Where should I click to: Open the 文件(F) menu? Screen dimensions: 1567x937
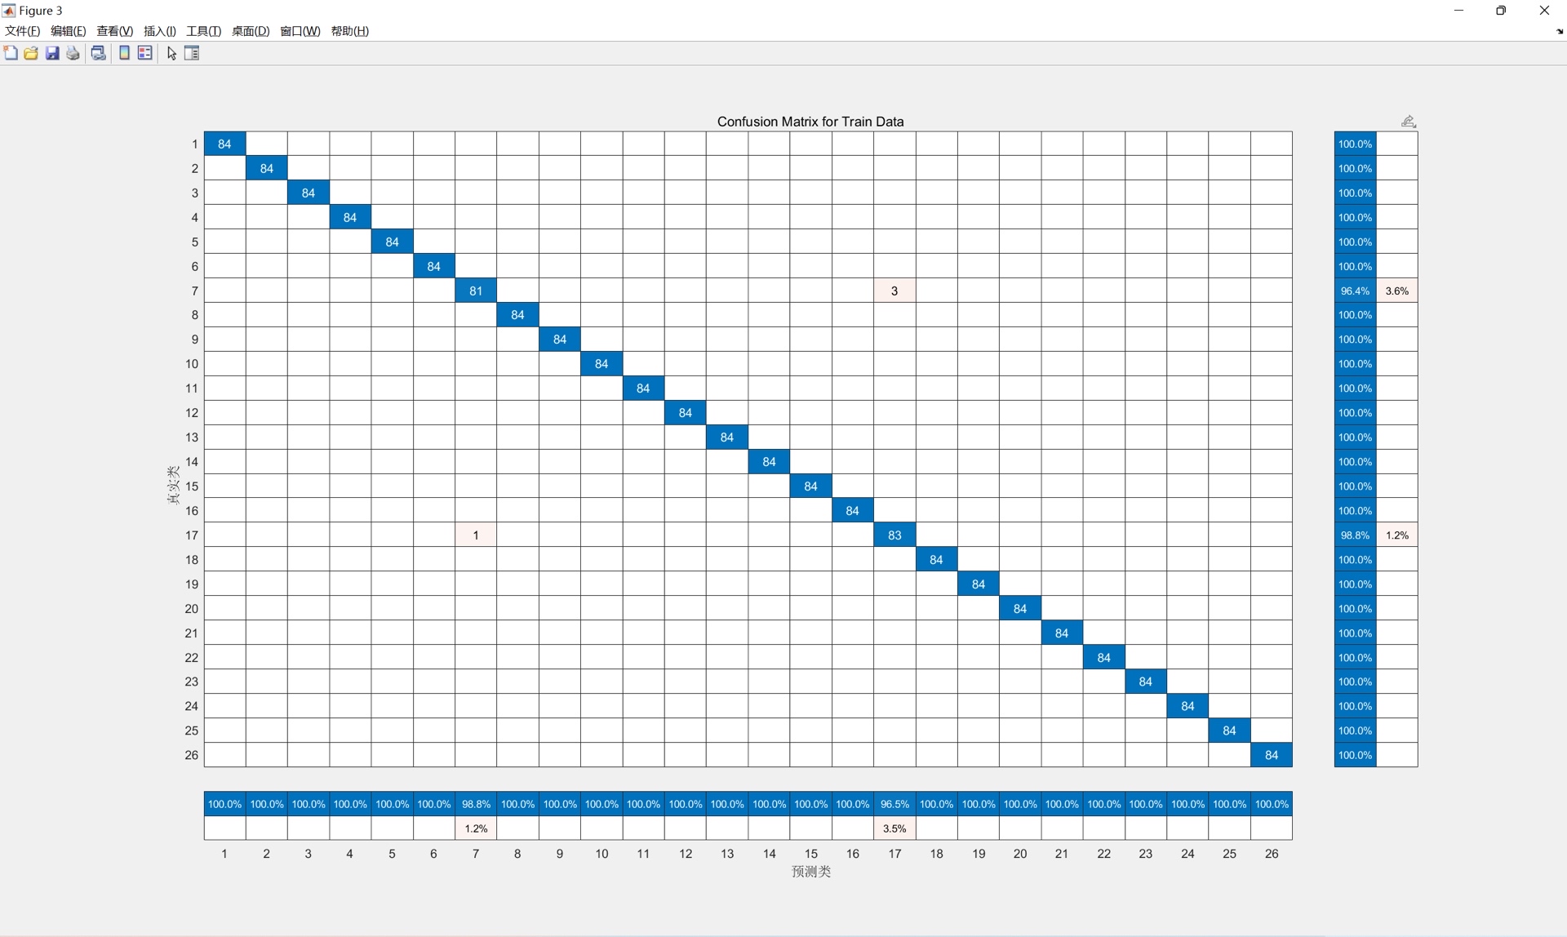23,31
